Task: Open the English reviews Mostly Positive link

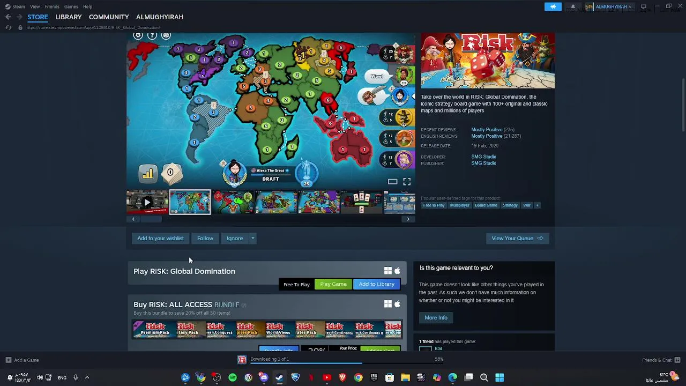Action: (x=487, y=136)
